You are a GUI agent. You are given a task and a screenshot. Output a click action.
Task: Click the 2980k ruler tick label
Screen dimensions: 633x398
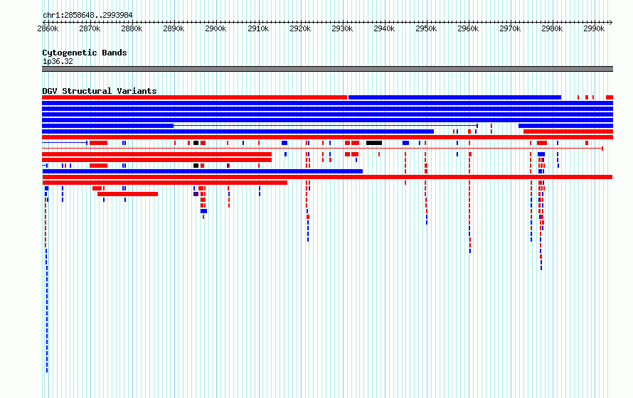click(552, 28)
